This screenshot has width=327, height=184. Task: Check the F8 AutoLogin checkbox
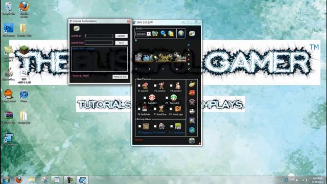pos(171,109)
